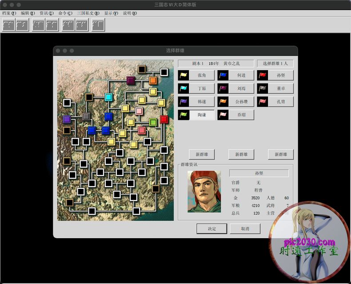Select warlord 何进
Screen dimensions: 351x284
pyautogui.click(x=241, y=75)
